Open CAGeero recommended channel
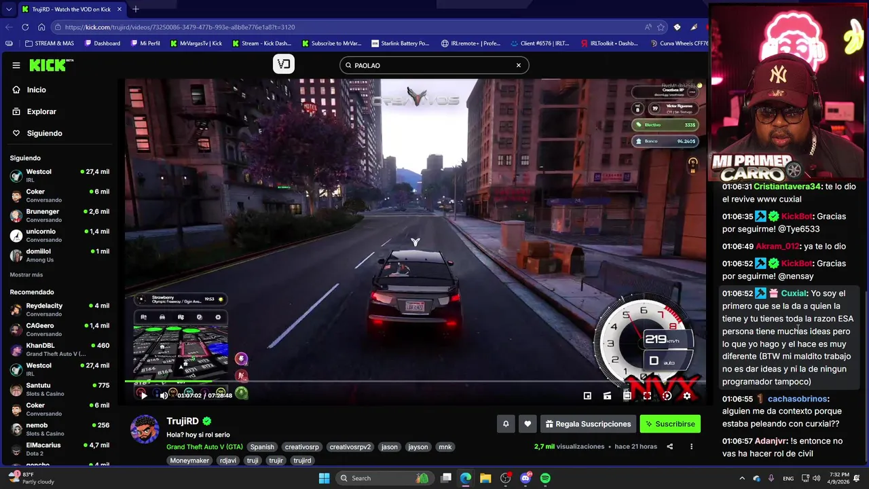The image size is (869, 489). (x=60, y=329)
